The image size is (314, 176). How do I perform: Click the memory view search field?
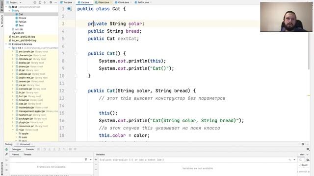tap(301, 160)
